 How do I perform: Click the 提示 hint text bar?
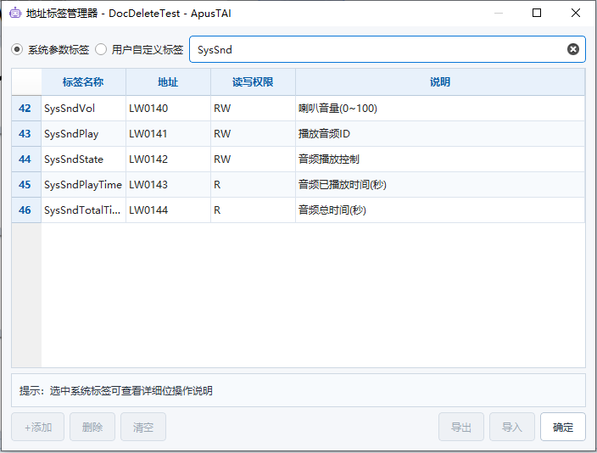click(x=298, y=390)
